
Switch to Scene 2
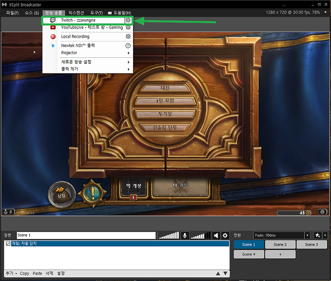(x=280, y=244)
